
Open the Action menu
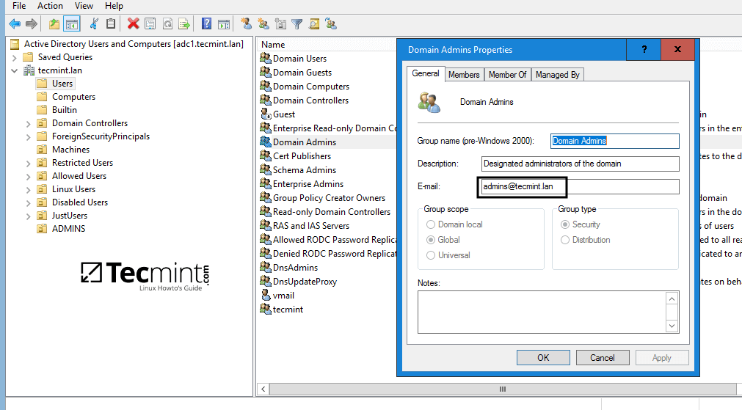(50, 6)
